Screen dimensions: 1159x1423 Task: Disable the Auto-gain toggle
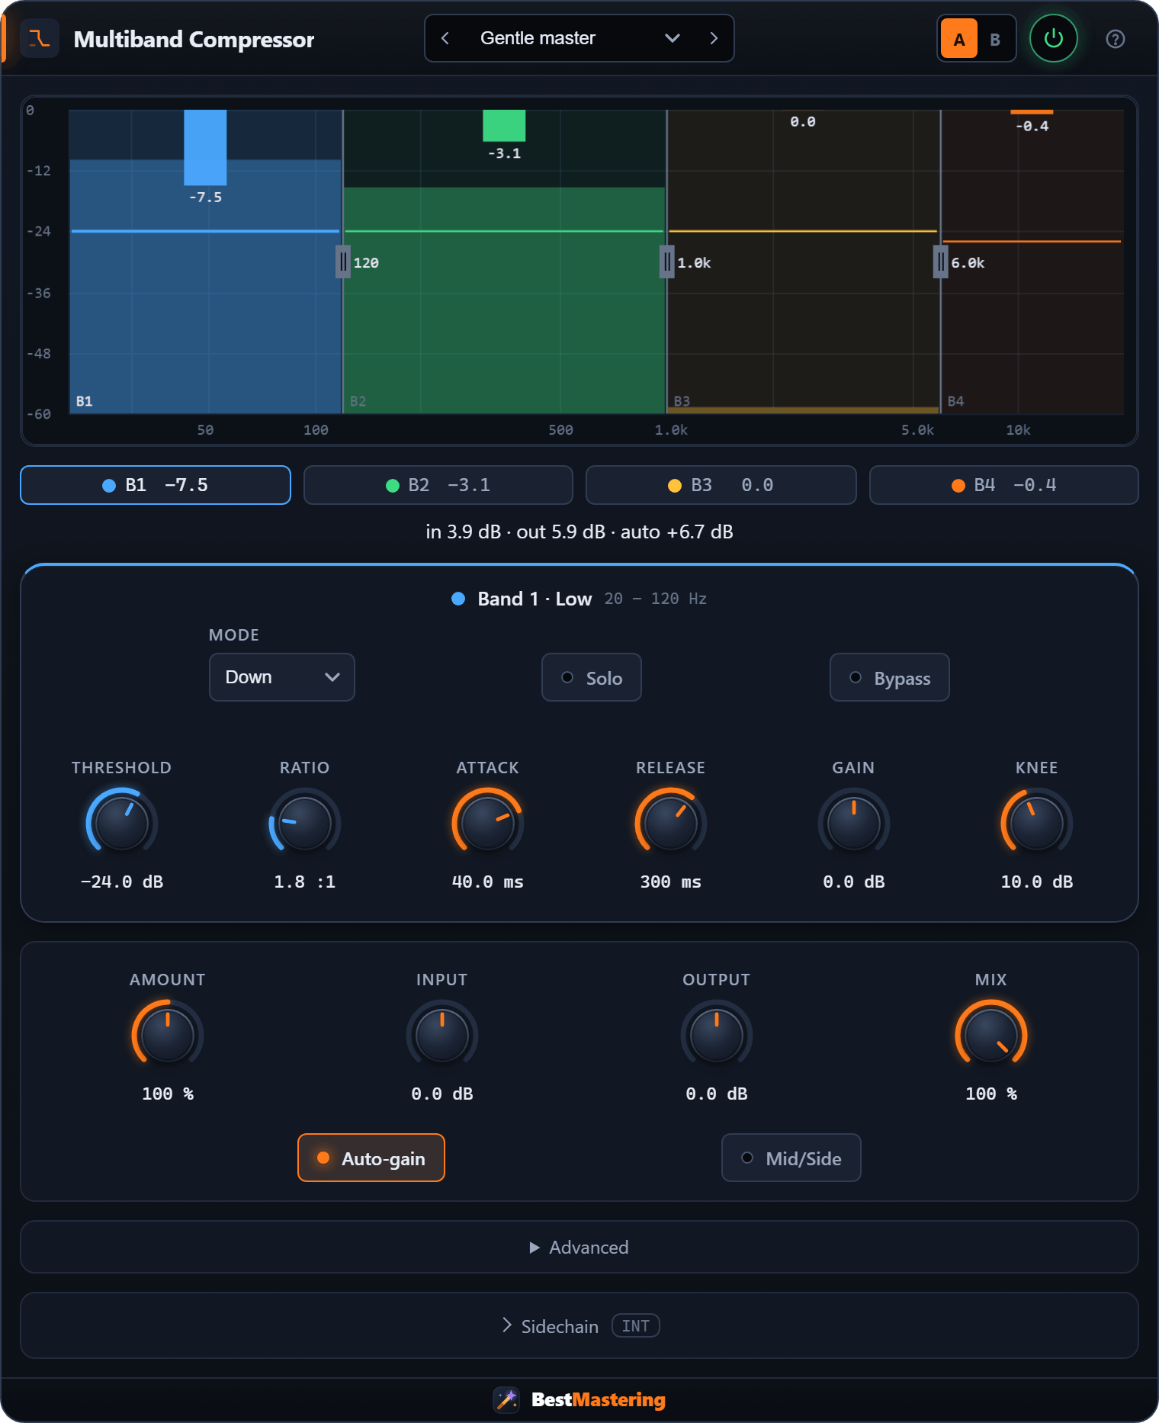371,1158
